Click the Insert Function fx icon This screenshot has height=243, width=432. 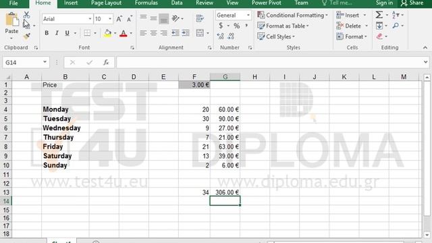106,63
